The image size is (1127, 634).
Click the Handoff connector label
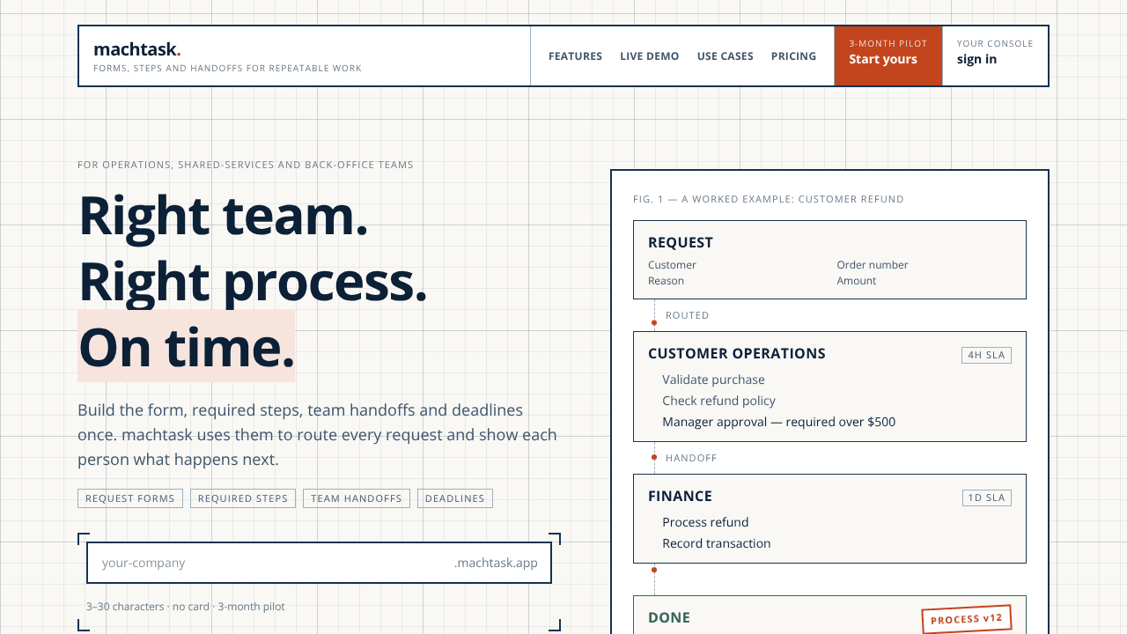691,458
